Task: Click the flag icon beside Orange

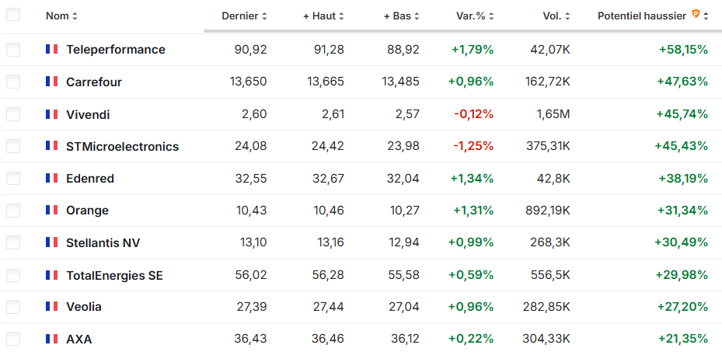Action: tap(51, 210)
